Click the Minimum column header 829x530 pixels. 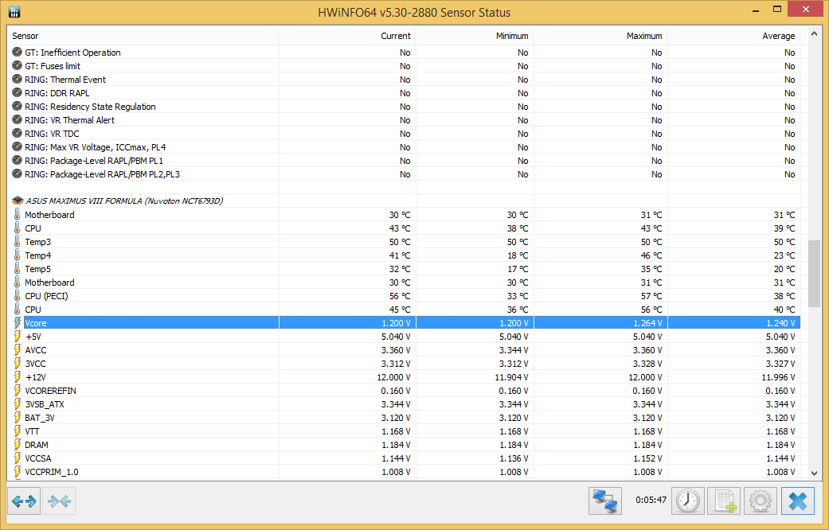[475, 36]
